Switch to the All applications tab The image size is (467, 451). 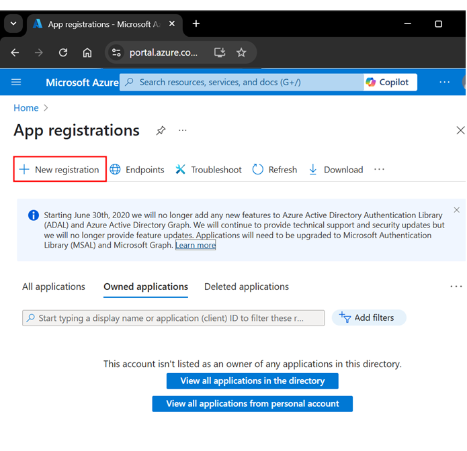(54, 287)
